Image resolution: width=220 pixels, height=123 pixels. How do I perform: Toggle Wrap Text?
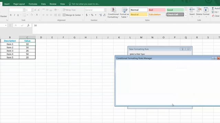point(69,10)
